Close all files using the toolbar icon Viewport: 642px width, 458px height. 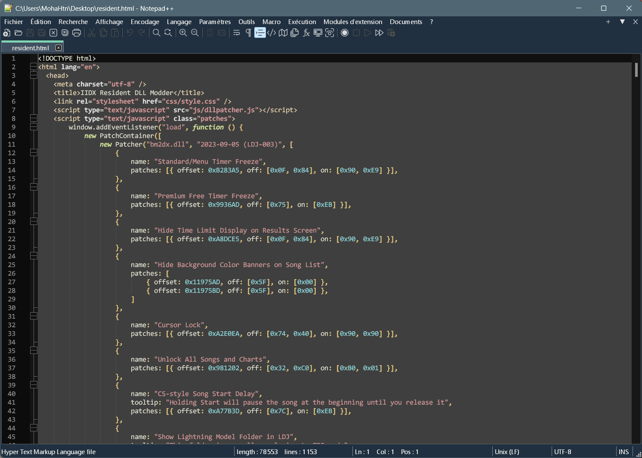tap(65, 33)
